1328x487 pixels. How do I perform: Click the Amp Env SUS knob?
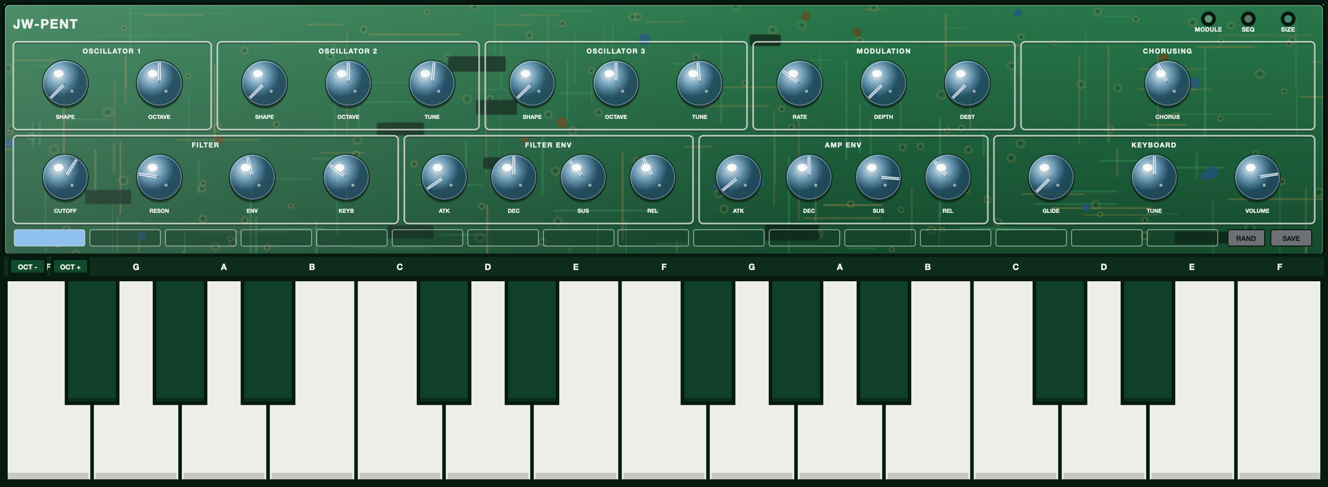(879, 177)
